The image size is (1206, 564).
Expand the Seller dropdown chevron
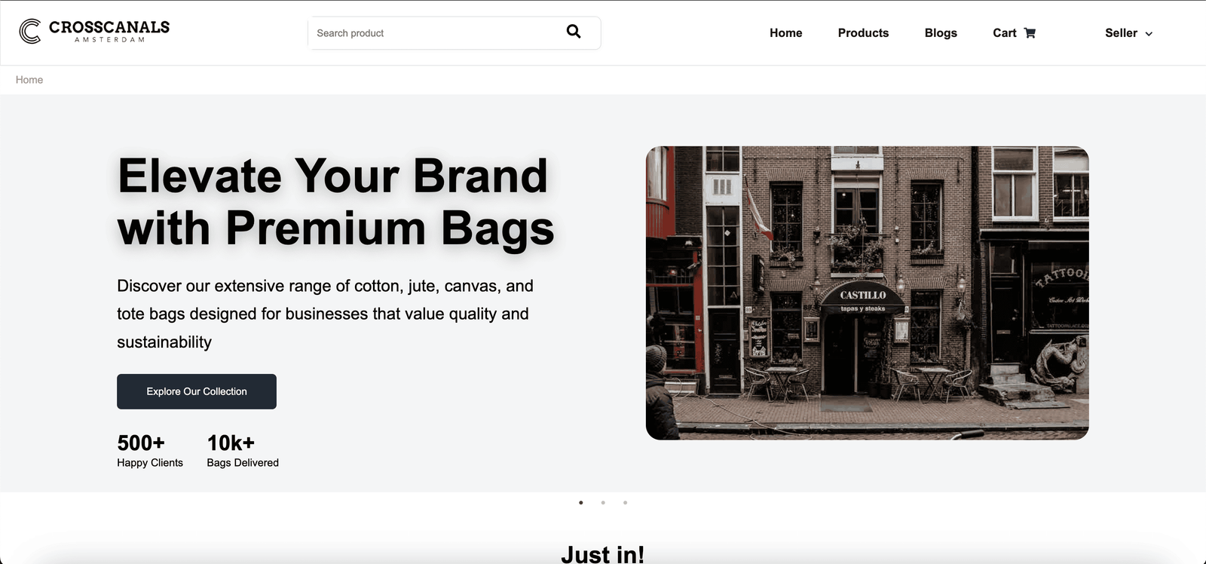pos(1149,34)
